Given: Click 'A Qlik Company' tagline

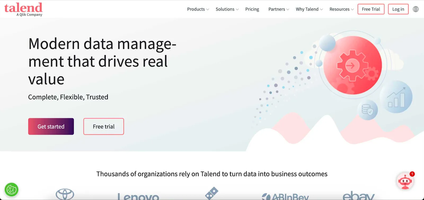Looking at the screenshot, I should pos(29,15).
